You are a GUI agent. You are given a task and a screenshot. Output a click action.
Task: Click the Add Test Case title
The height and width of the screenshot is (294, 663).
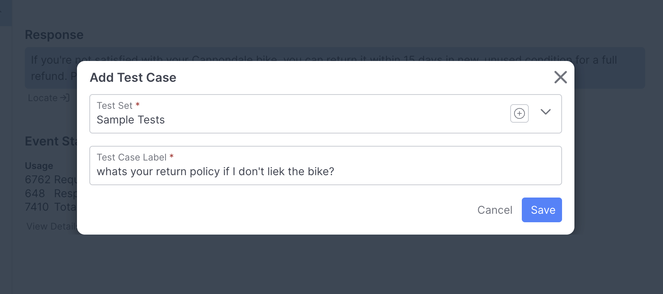click(x=133, y=78)
